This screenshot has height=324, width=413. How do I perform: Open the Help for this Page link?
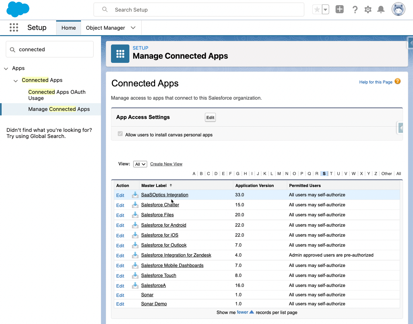376,82
